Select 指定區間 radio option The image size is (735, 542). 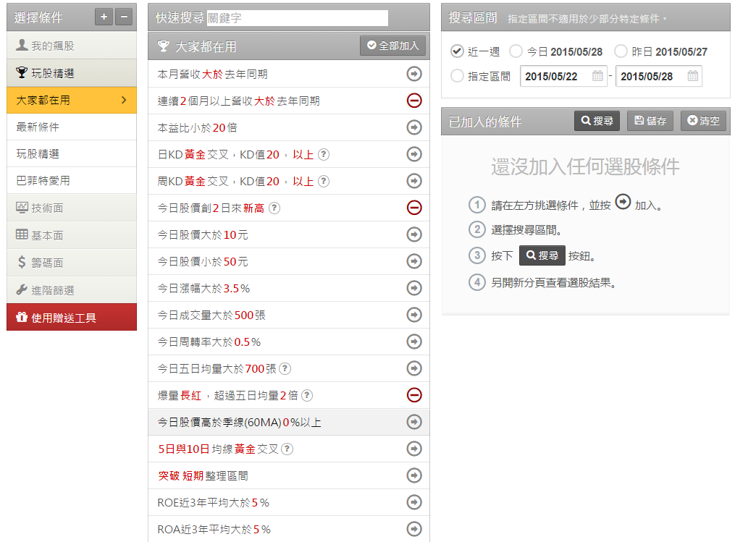[x=457, y=76]
